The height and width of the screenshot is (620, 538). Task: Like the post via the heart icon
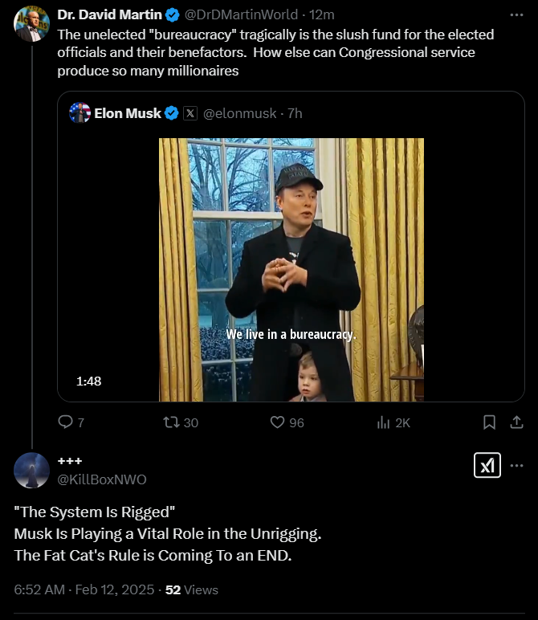pyautogui.click(x=278, y=422)
